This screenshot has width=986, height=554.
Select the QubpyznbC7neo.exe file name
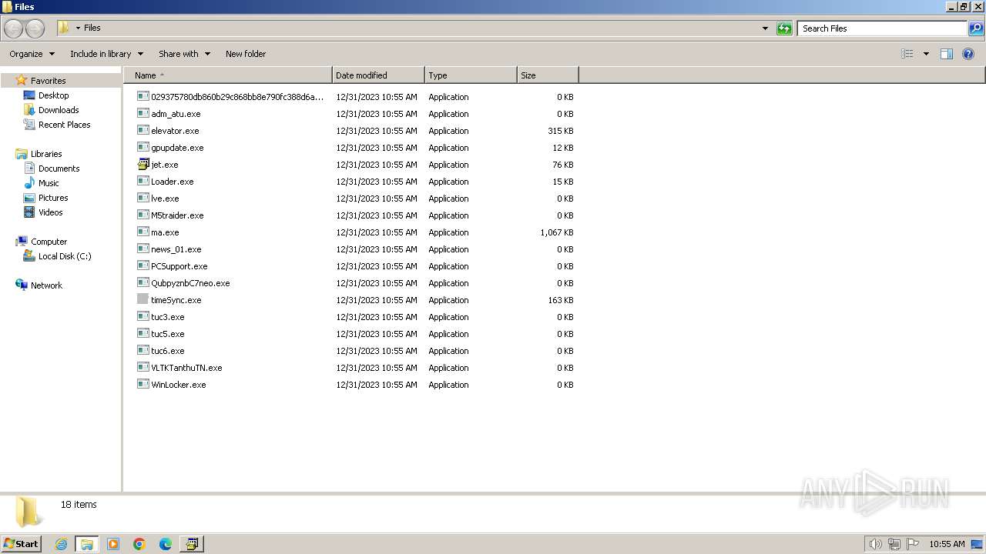point(190,283)
